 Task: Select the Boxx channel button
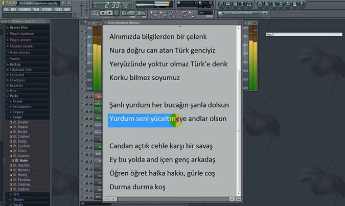tap(98, 118)
